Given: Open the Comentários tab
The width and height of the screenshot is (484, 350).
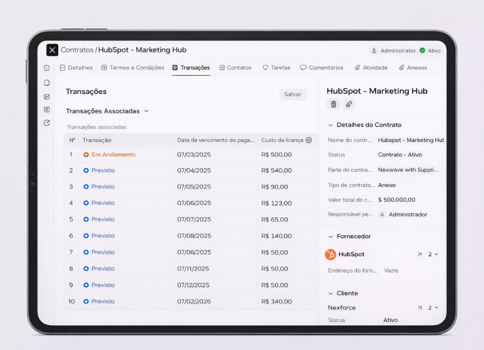Looking at the screenshot, I should (x=322, y=68).
